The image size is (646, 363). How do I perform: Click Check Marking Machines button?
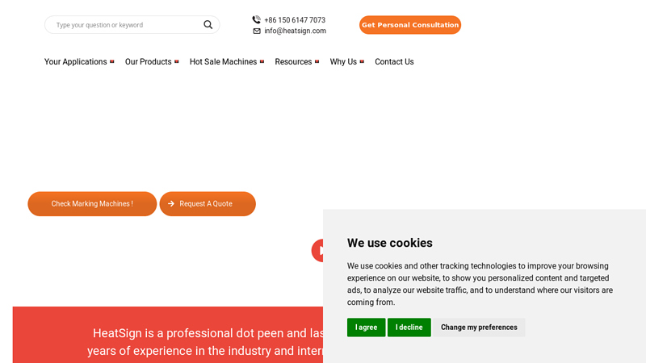[x=92, y=204]
